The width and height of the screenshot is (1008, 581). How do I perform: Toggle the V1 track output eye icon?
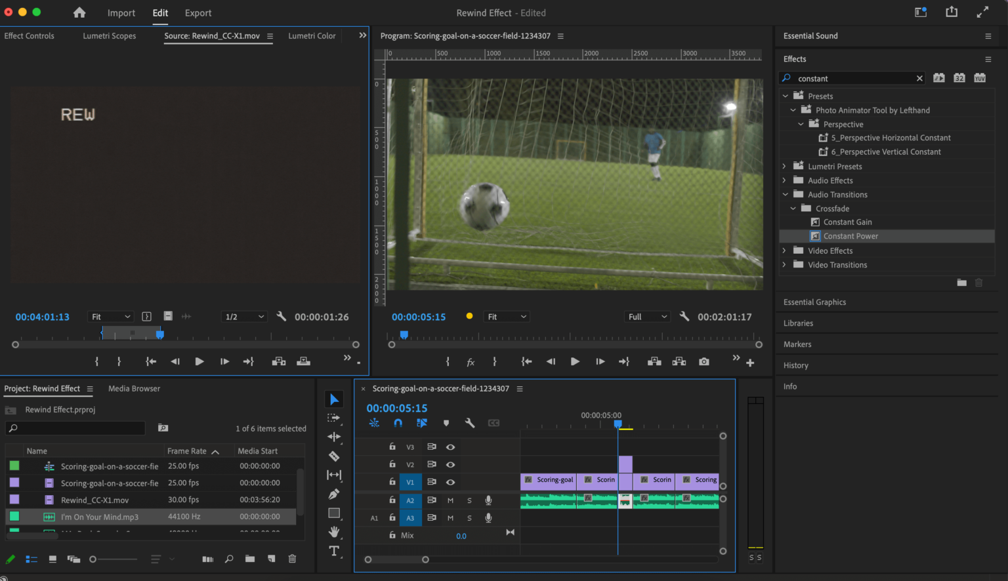(450, 481)
